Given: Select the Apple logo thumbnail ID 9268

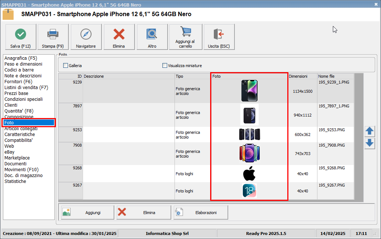Looking at the screenshot, I should click(x=249, y=173).
